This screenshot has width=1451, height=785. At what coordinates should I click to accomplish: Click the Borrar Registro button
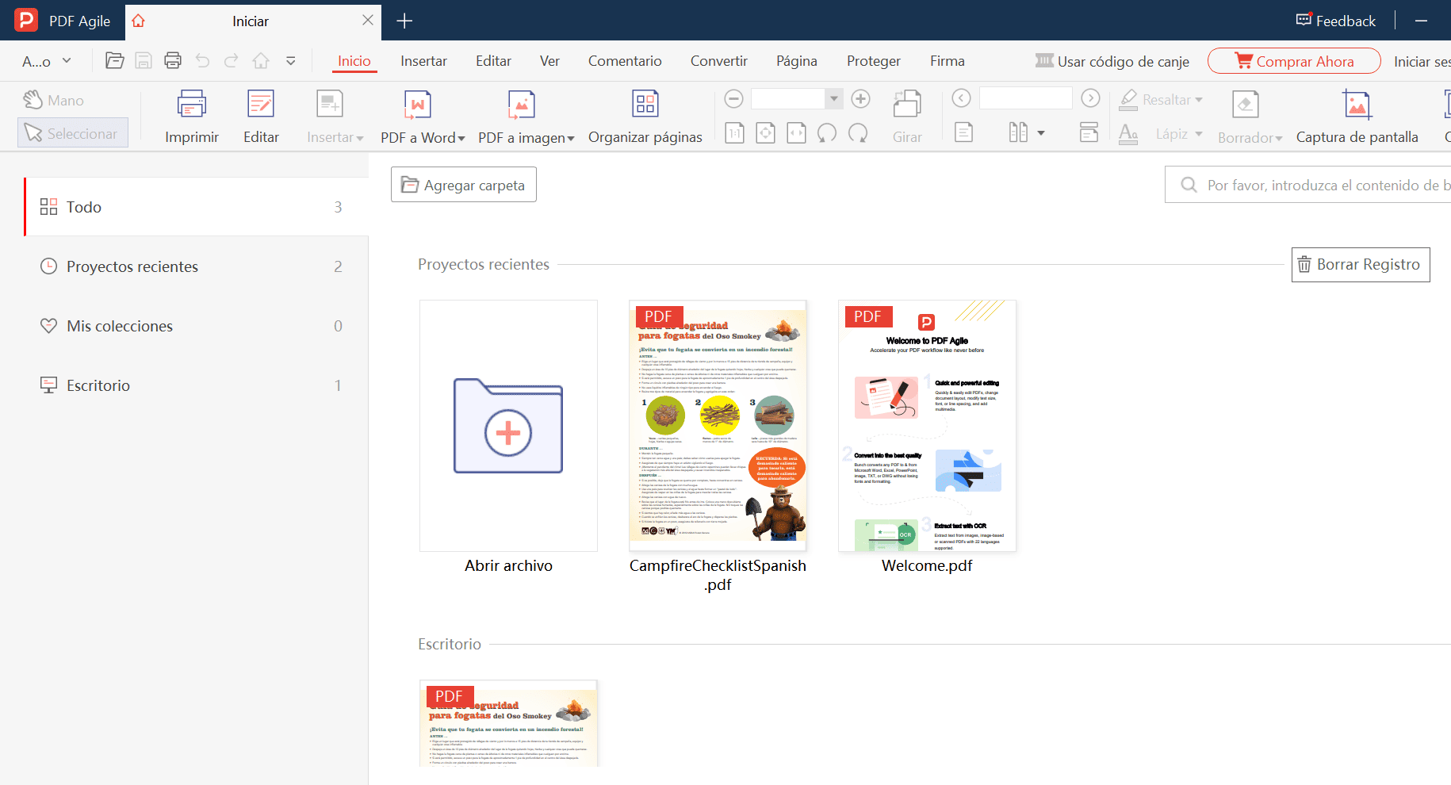pos(1360,264)
